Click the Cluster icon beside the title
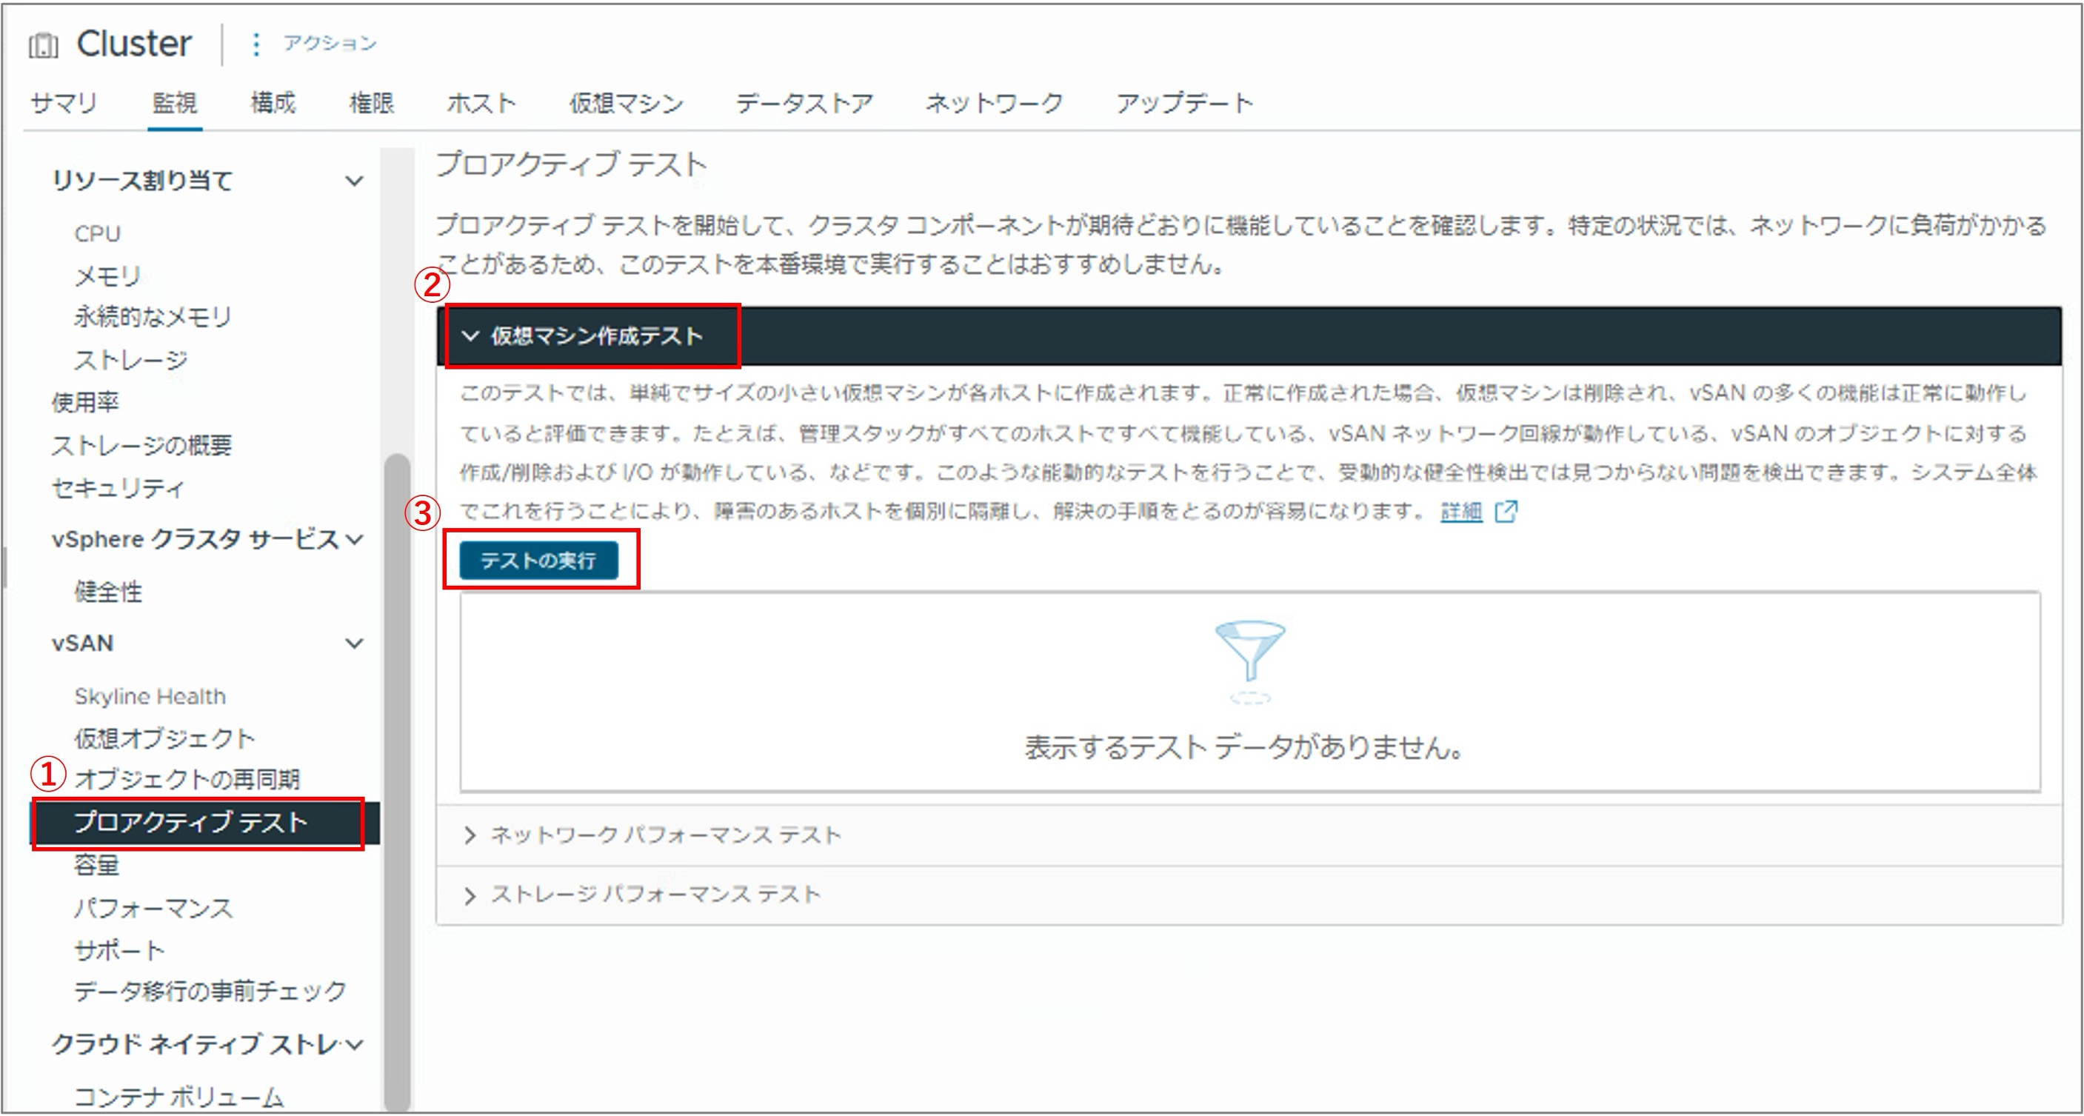Image resolution: width=2084 pixels, height=1116 pixels. pos(44,44)
